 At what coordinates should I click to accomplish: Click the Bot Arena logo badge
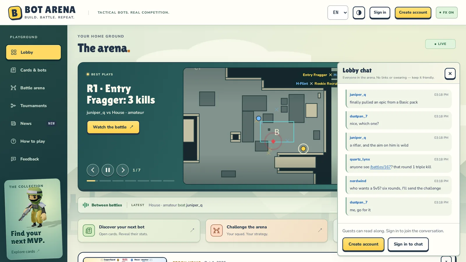[15, 13]
